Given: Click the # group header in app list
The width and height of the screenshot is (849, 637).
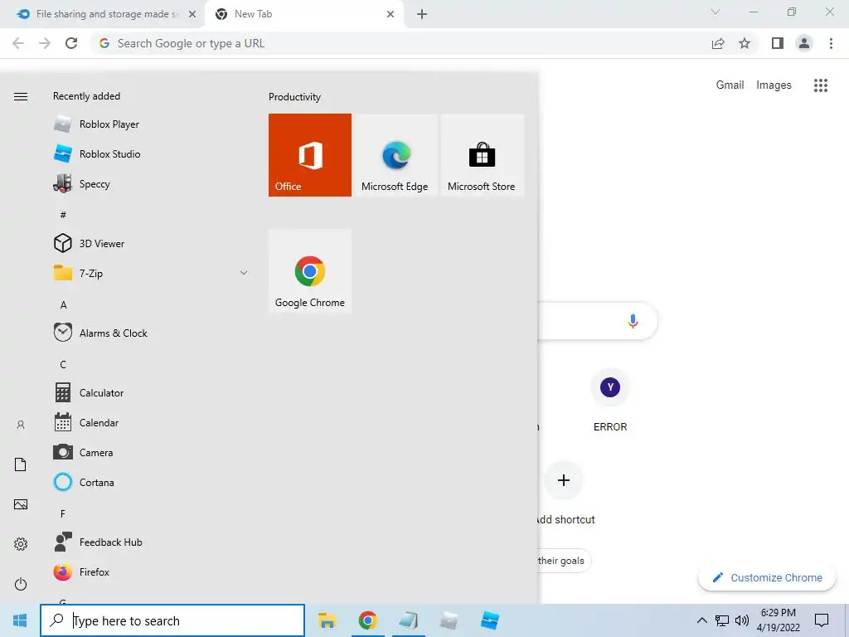Looking at the screenshot, I should 63,215.
